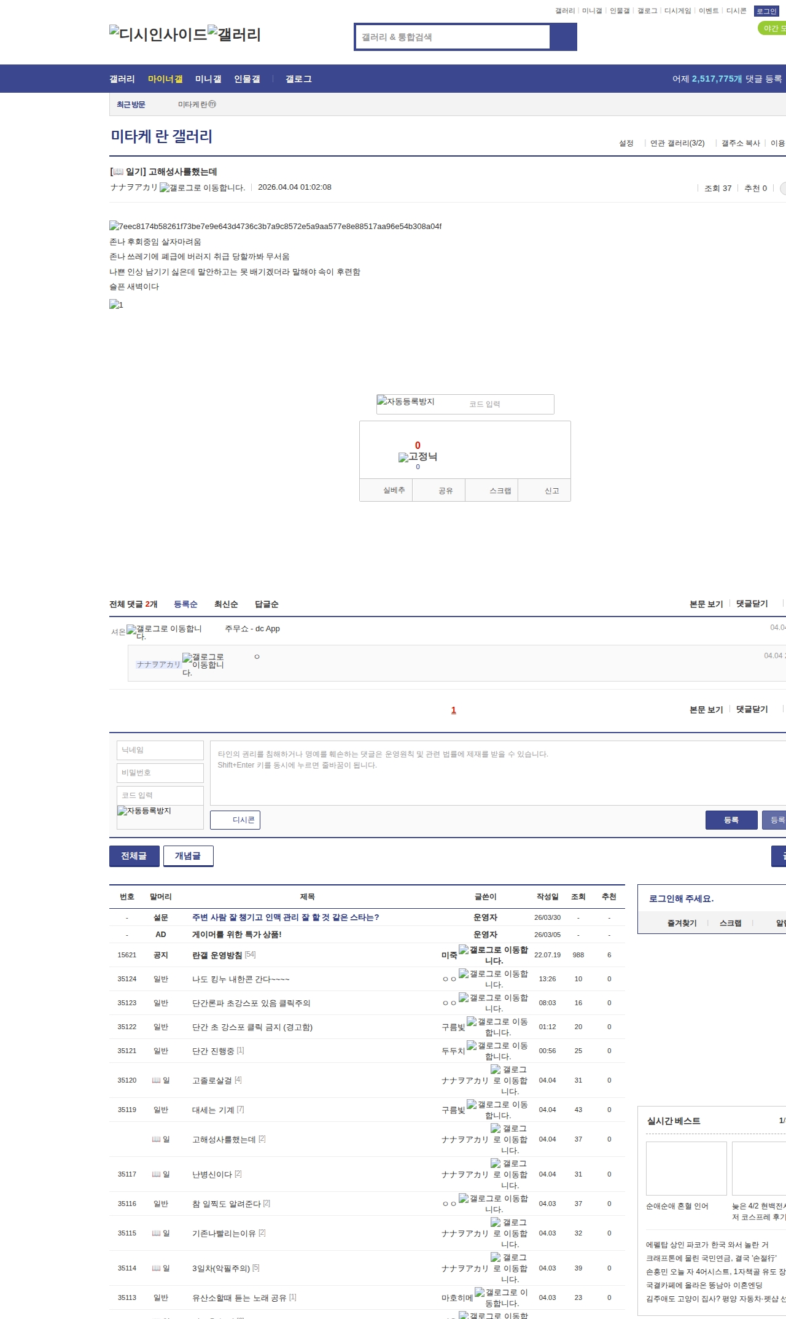The image size is (786, 1319).
Task: Click the 고정닉 recommend icon in vote box
Action: pos(403,457)
